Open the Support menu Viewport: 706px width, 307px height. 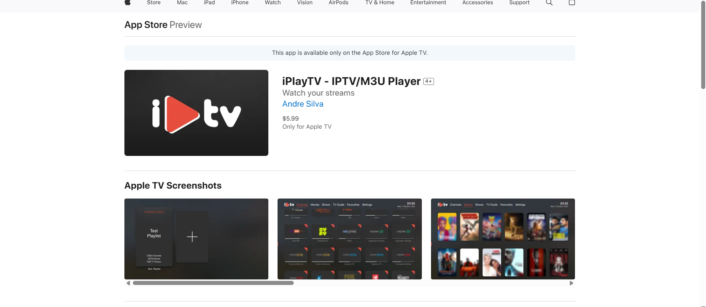click(x=519, y=3)
